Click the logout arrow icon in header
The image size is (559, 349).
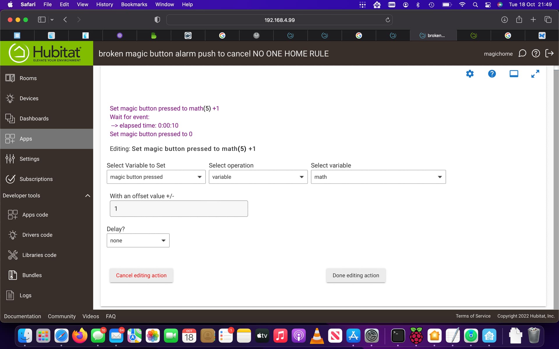point(549,54)
